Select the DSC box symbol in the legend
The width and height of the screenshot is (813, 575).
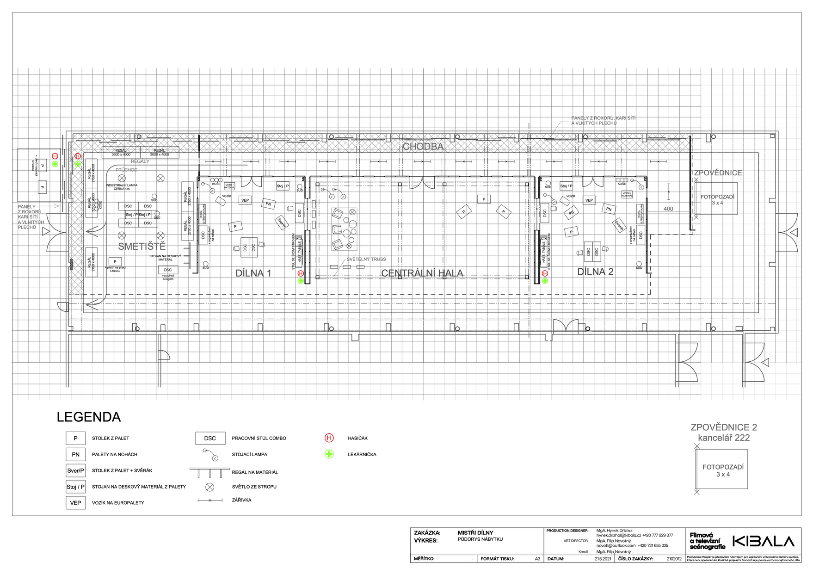[210, 438]
